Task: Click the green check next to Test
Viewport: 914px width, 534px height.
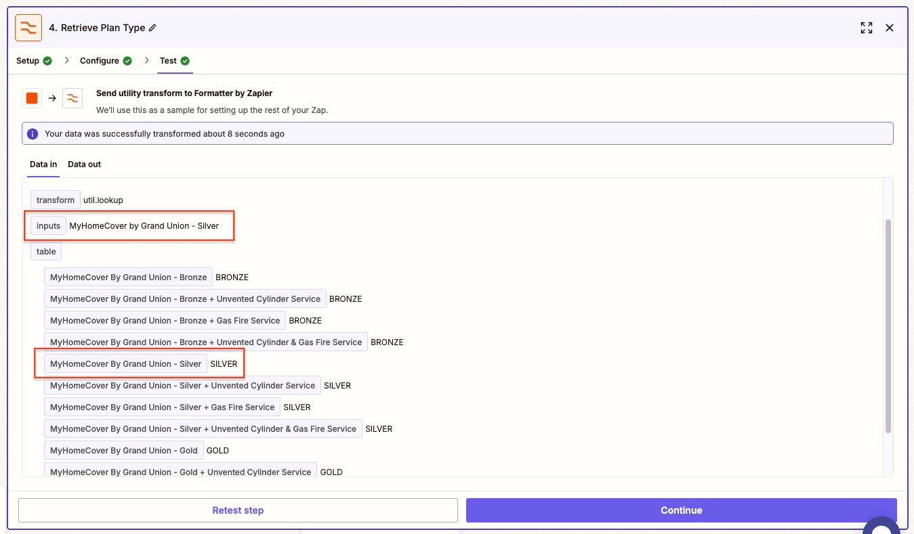Action: click(x=185, y=61)
